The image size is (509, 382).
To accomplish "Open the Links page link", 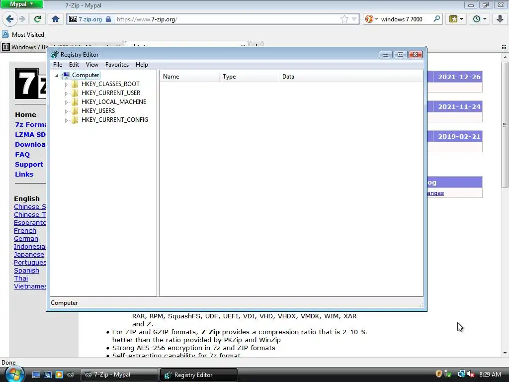I will click(x=24, y=174).
